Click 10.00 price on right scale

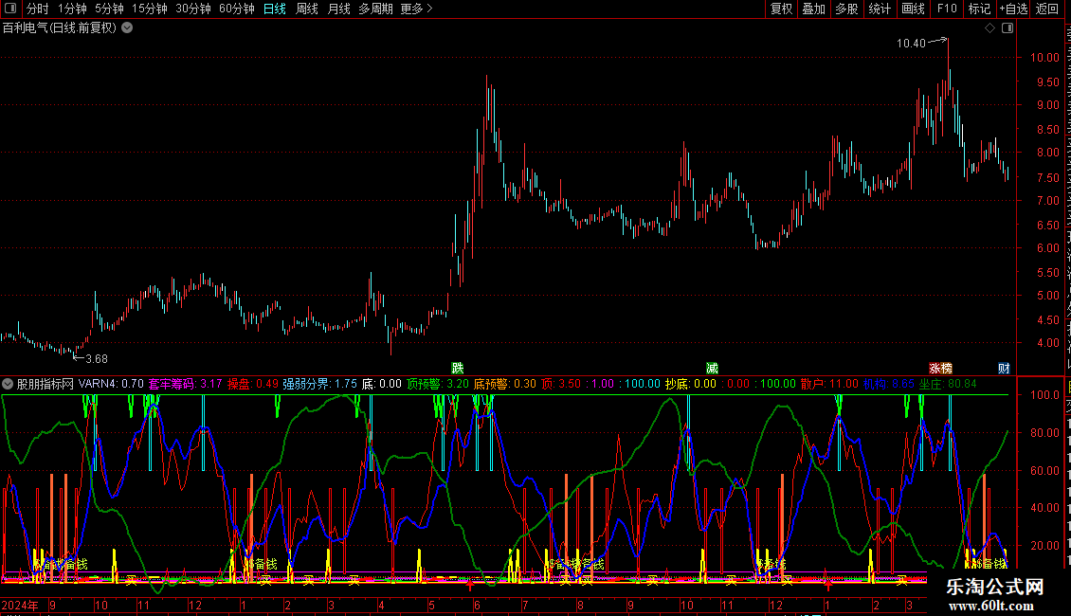click(1045, 58)
